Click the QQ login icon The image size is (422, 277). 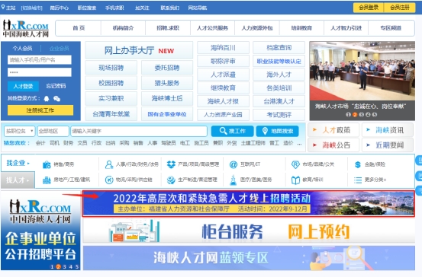coord(47,98)
